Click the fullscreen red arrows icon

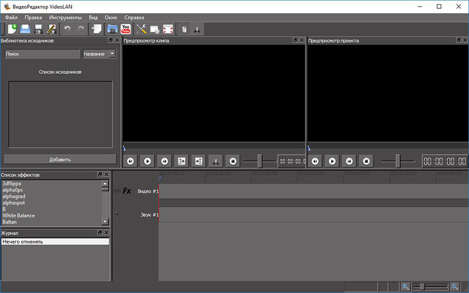pos(168,29)
